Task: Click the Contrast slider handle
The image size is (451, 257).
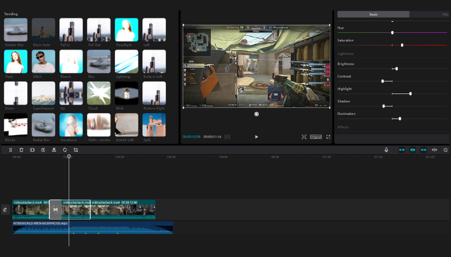Action: [382, 81]
